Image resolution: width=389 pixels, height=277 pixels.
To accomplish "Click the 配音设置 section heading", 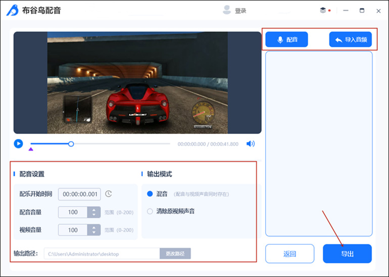I will point(32,174).
